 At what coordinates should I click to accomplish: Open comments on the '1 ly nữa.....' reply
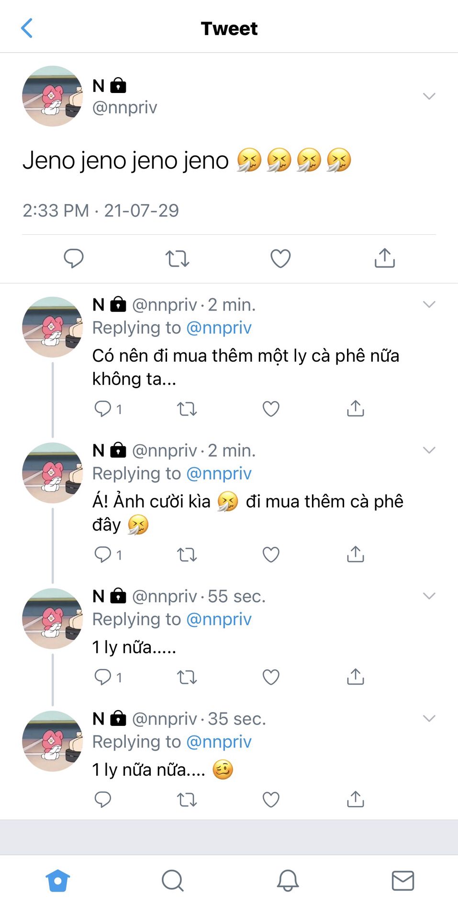point(103,677)
